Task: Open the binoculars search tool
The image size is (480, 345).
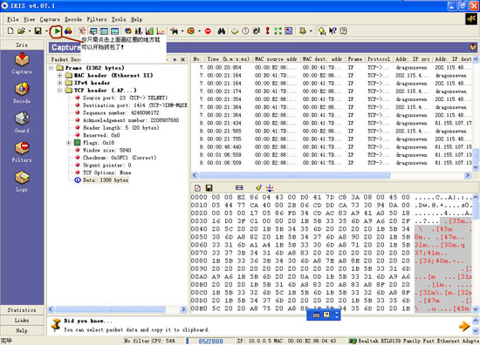Action: click(x=222, y=30)
